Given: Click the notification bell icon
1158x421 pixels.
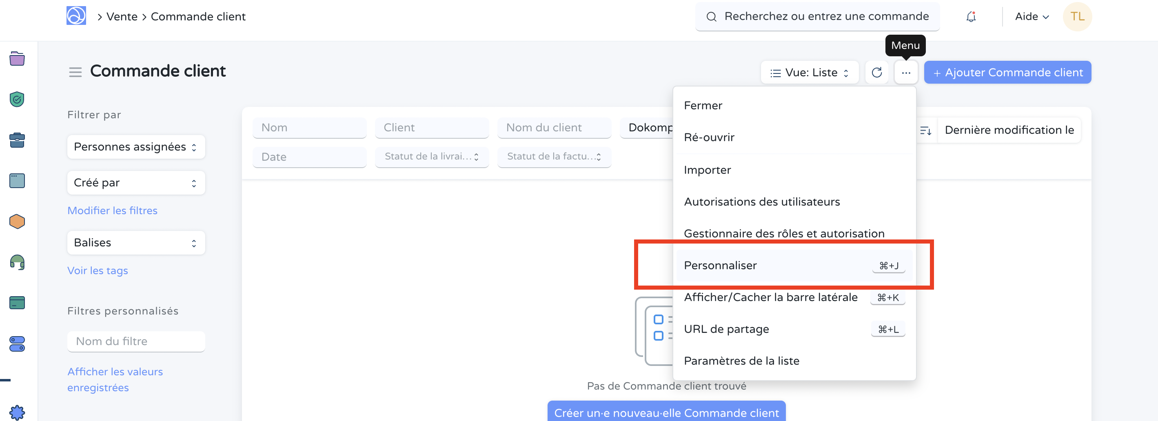Looking at the screenshot, I should pos(971,16).
